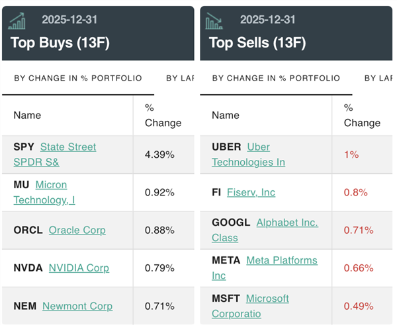Image resolution: width=397 pixels, height=325 pixels.
Task: Click the Name column header in Top Buys
Action: tap(27, 115)
